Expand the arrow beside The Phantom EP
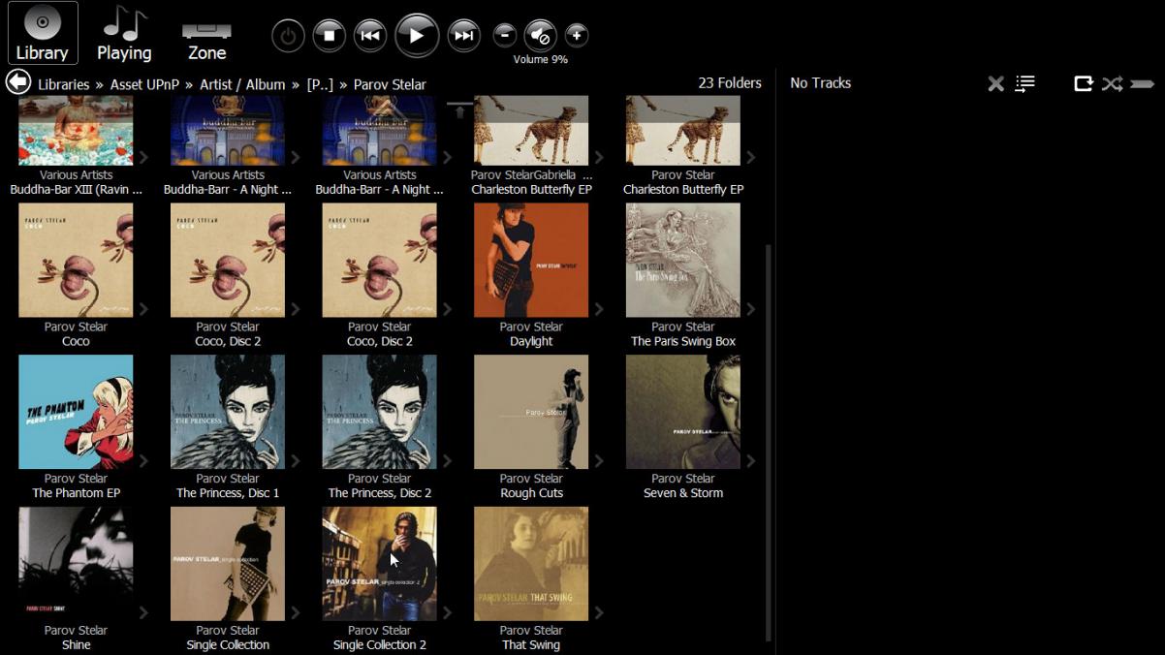Viewport: 1165px width, 655px height. (143, 461)
